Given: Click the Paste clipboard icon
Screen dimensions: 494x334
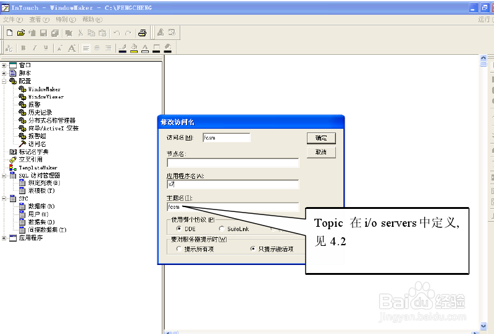Looking at the screenshot, I should coord(103,33).
